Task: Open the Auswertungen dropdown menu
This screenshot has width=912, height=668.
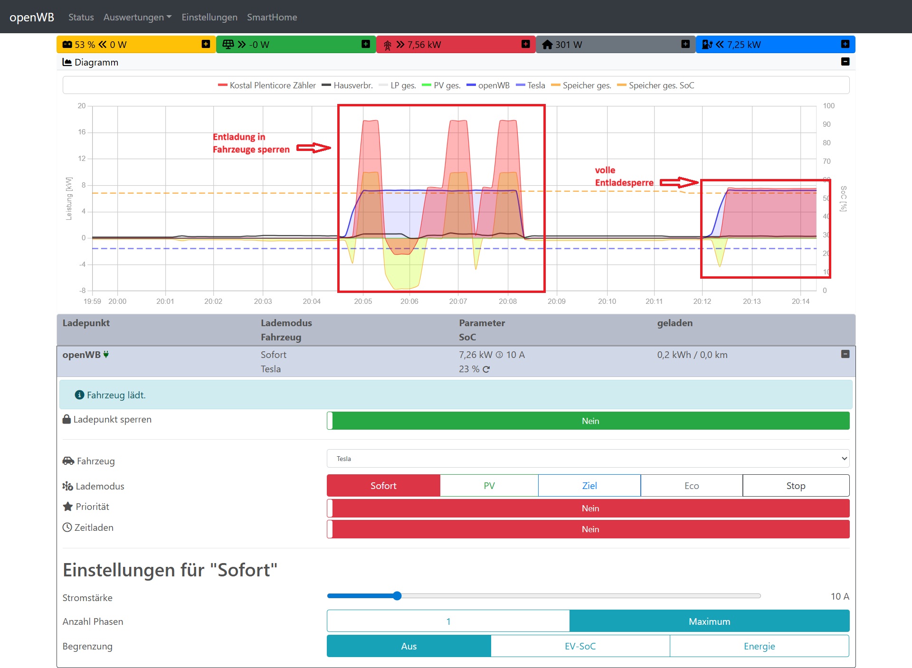Action: [x=137, y=17]
